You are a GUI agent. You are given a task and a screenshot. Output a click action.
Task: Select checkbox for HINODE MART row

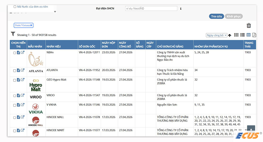click(x=15, y=131)
